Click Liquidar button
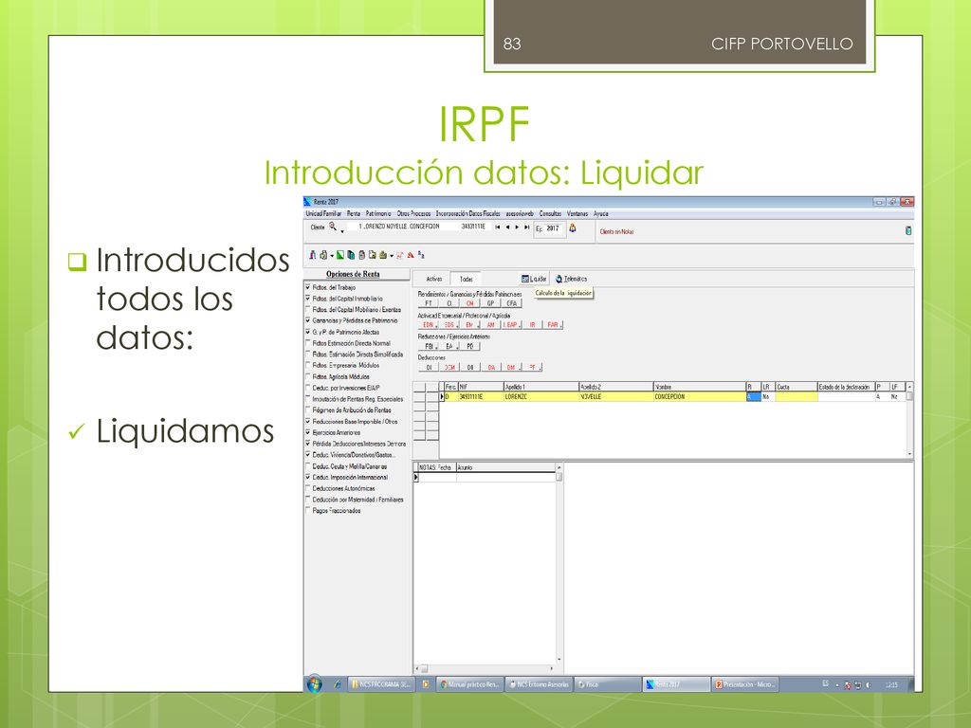 click(x=535, y=279)
